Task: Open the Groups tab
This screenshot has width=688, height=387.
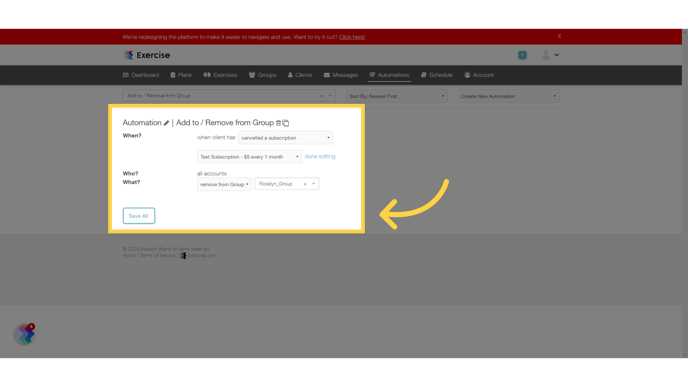Action: [263, 75]
